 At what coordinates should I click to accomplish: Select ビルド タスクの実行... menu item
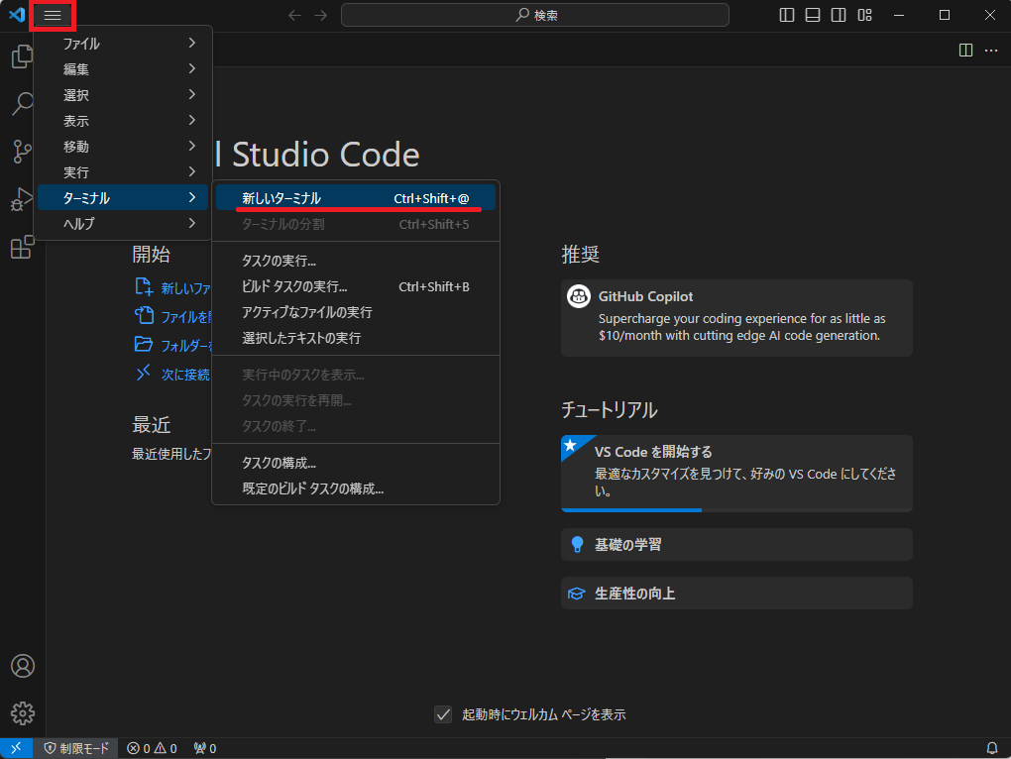(356, 286)
